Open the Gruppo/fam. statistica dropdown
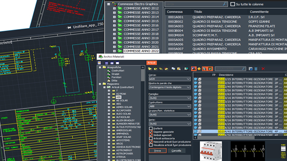The image size is (287, 161). point(170,114)
